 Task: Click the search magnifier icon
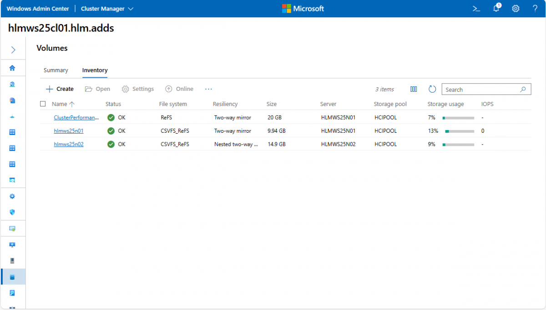(x=523, y=90)
